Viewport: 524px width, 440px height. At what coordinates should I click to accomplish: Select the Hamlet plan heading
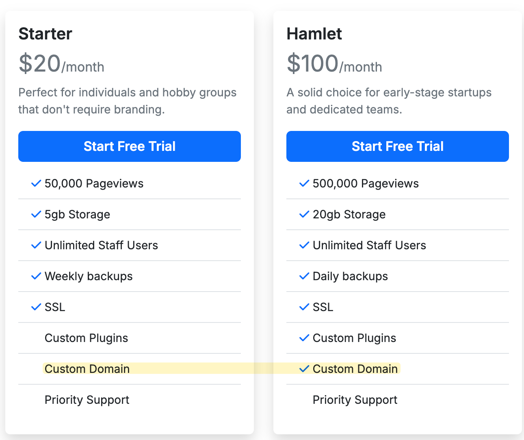click(x=314, y=34)
